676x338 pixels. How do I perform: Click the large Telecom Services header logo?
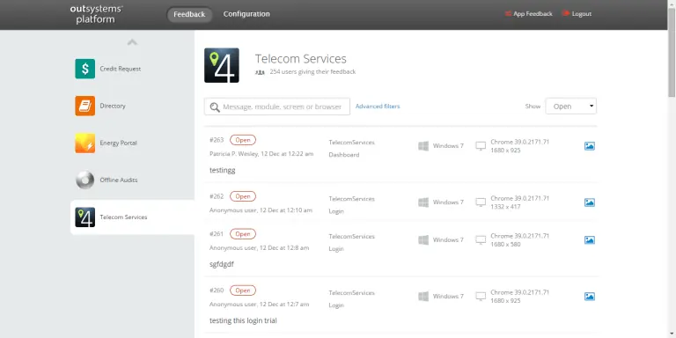click(222, 65)
